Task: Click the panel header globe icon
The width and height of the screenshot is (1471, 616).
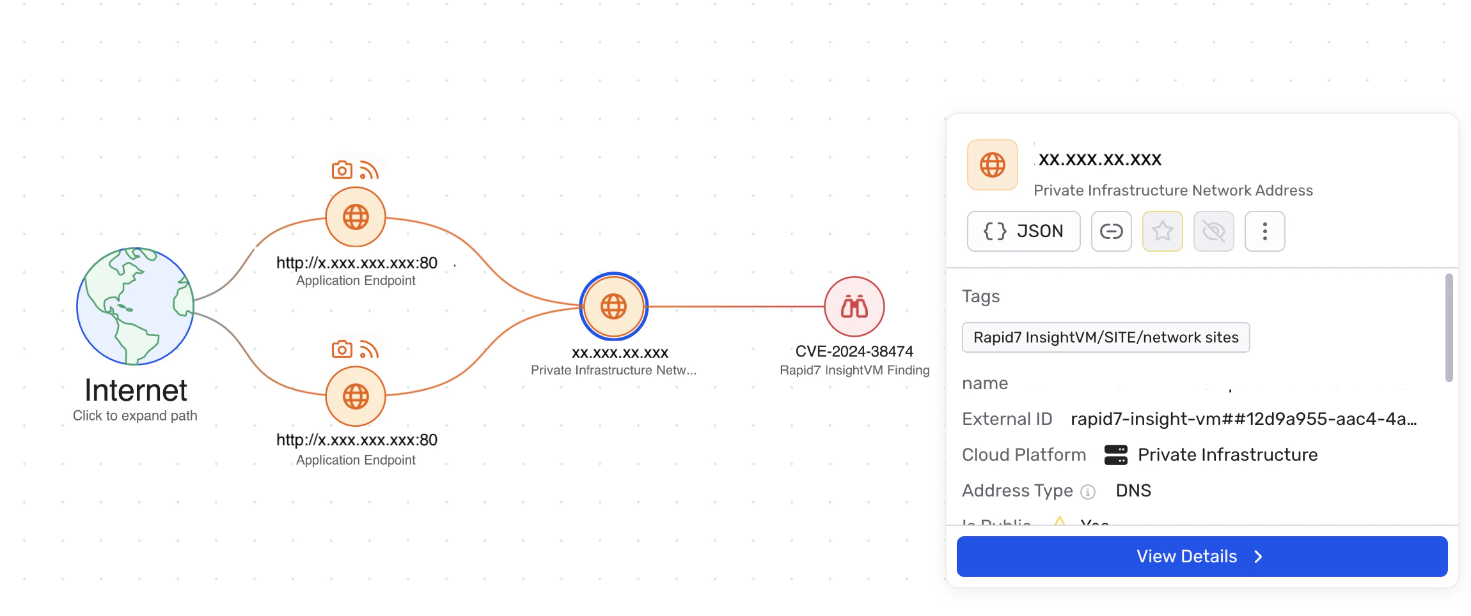Action: click(992, 165)
